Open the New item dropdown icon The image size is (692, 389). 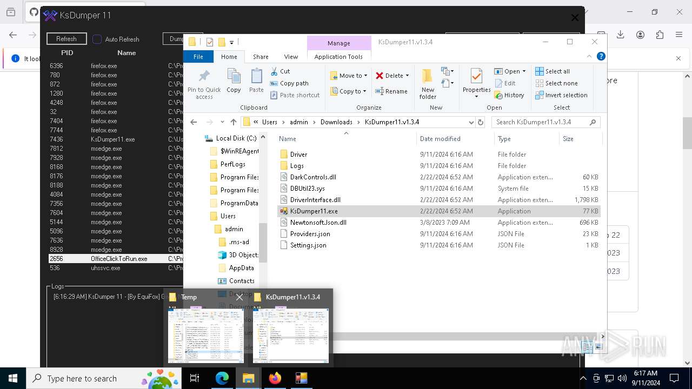click(x=447, y=71)
